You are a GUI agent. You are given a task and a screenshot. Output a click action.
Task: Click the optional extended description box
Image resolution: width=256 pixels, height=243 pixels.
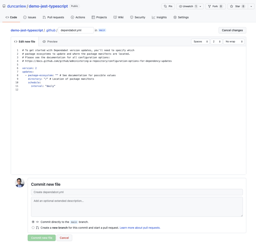pos(137,207)
